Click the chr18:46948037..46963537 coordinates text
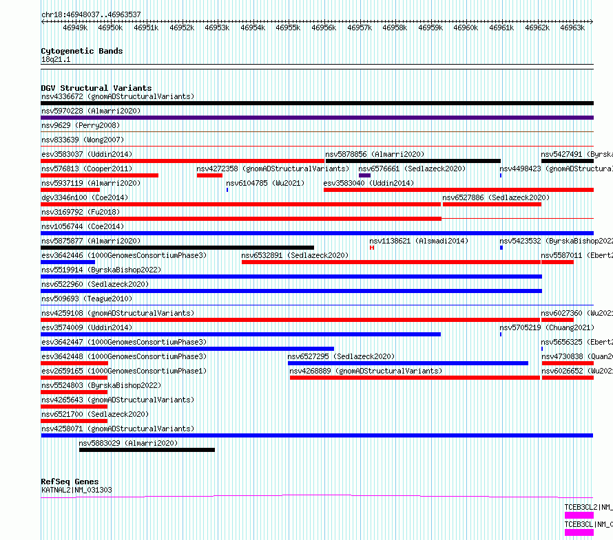 (91, 15)
